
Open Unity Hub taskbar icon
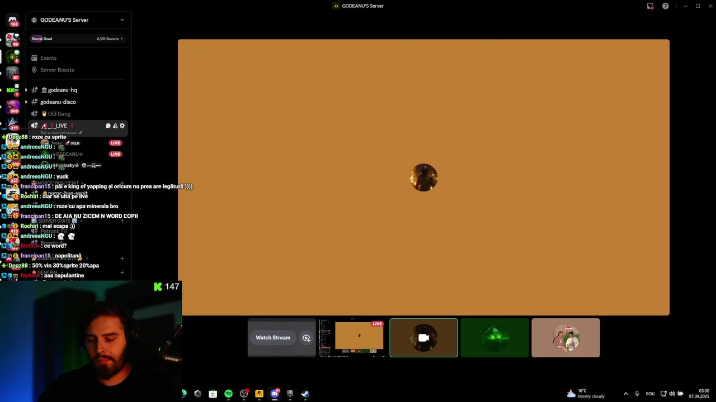197,394
